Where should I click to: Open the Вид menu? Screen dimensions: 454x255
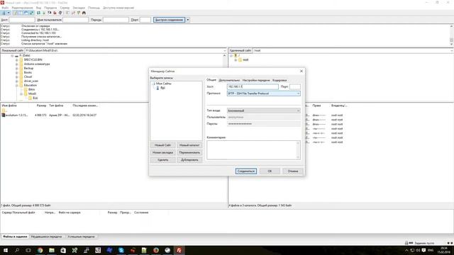click(38, 8)
